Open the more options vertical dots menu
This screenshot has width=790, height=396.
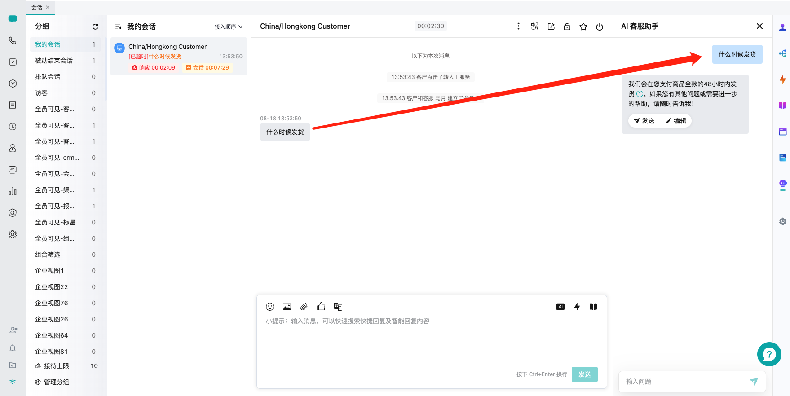point(518,26)
